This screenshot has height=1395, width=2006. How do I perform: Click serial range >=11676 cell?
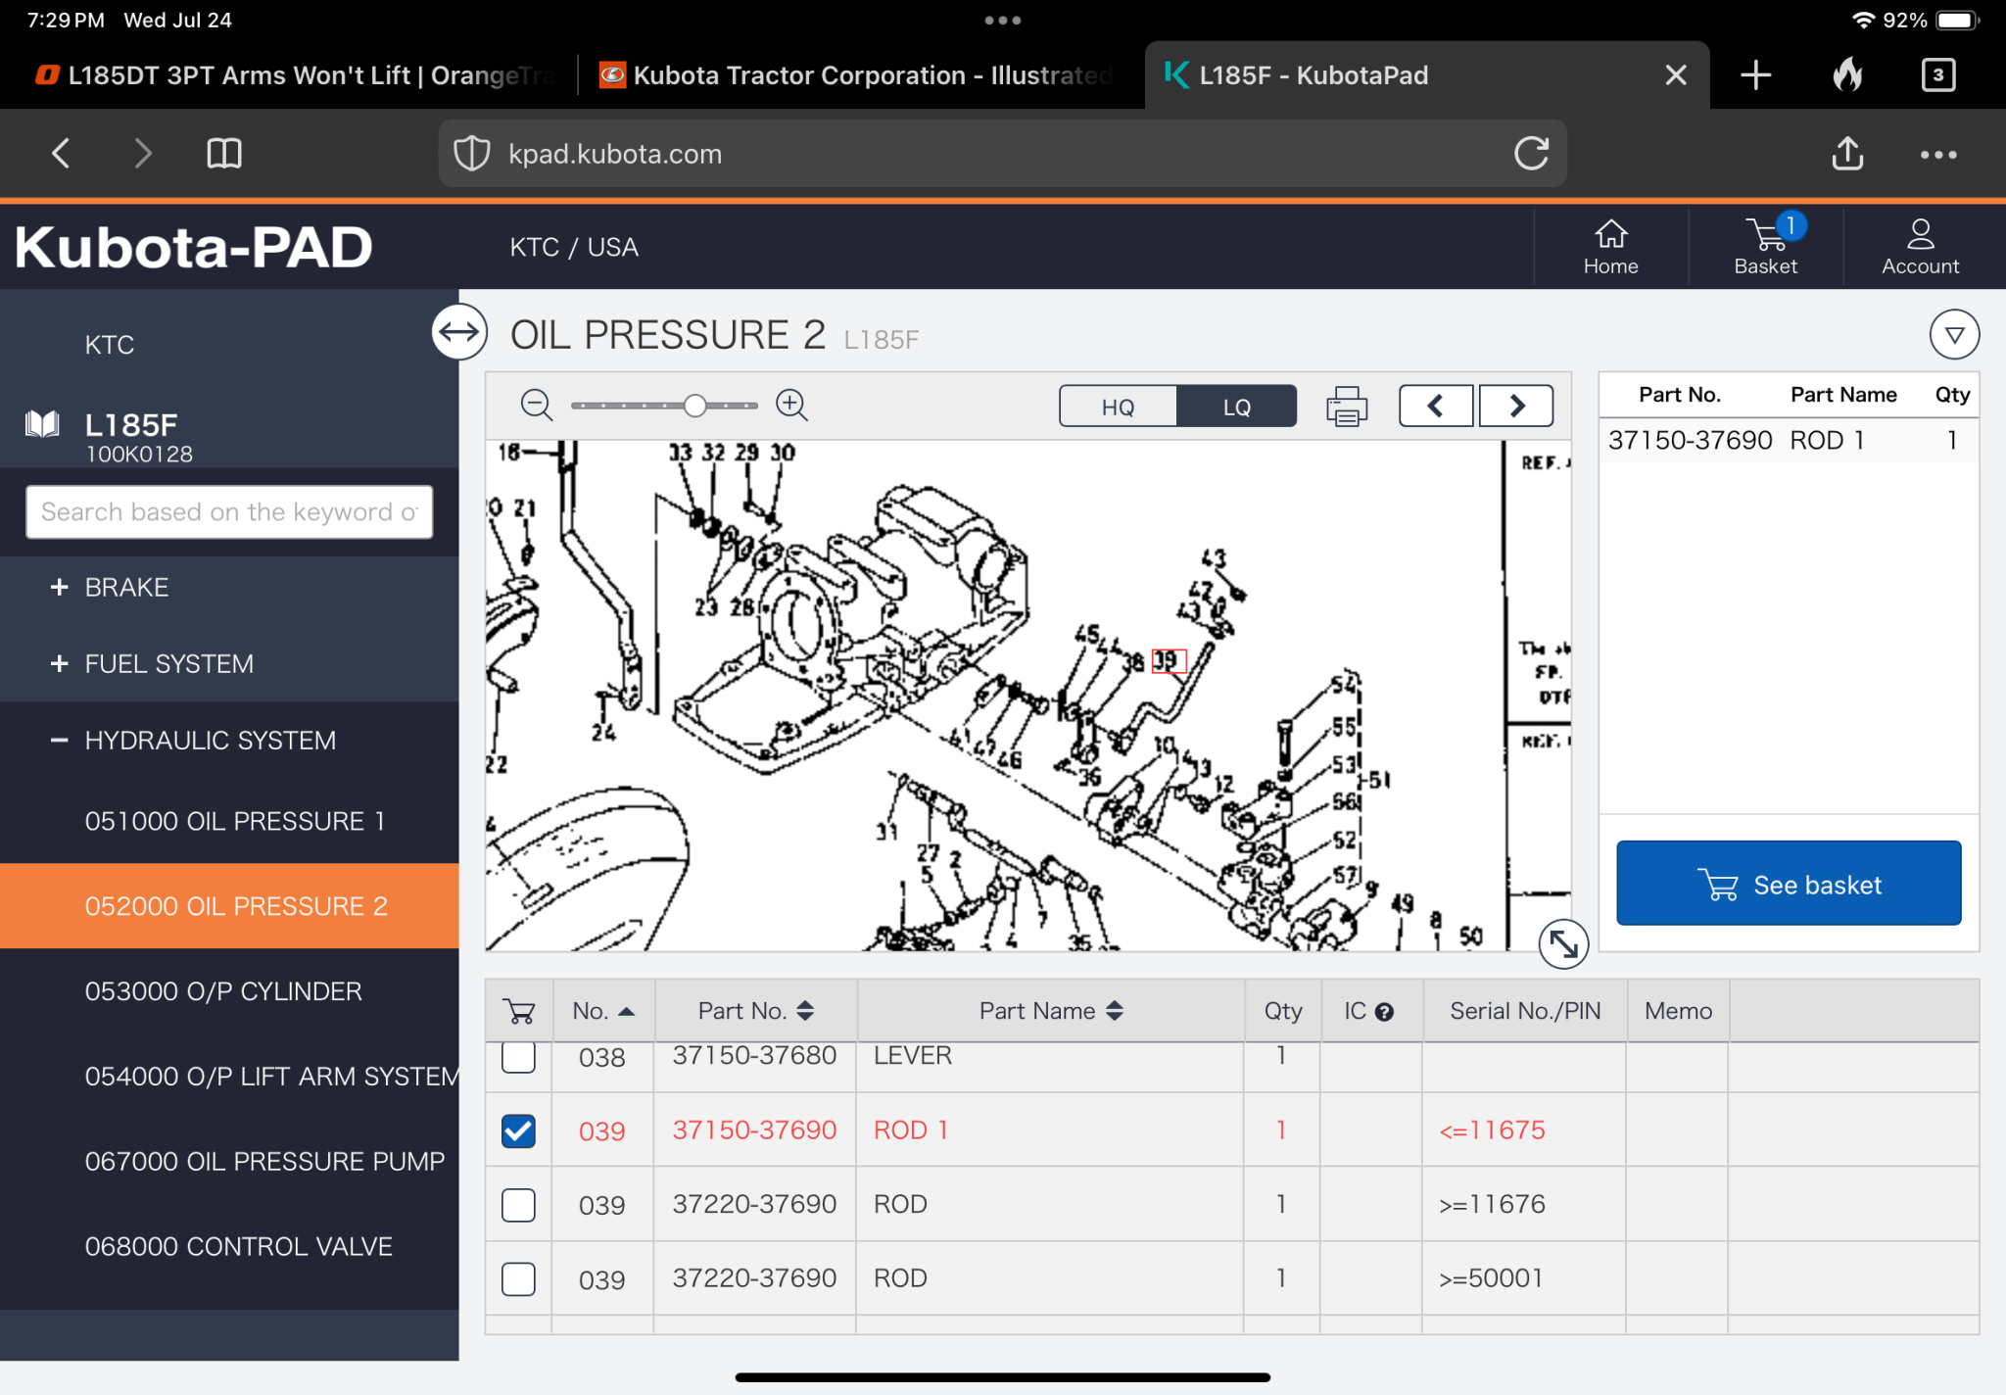point(1492,1205)
